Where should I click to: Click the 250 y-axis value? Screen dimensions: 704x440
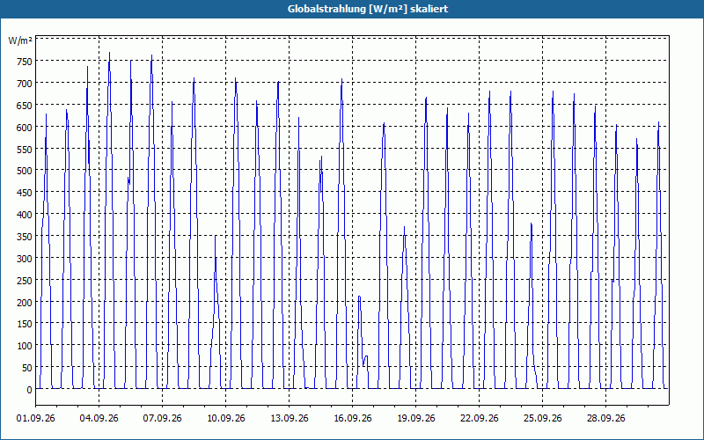pyautogui.click(x=25, y=281)
